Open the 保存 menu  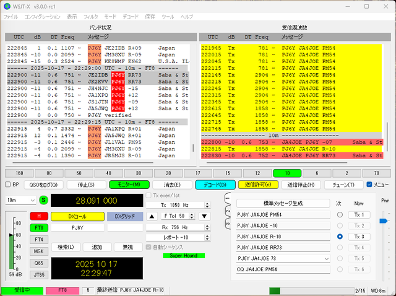[x=150, y=17]
